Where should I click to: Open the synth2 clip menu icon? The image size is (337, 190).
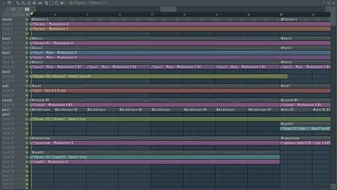pyautogui.click(x=282, y=124)
